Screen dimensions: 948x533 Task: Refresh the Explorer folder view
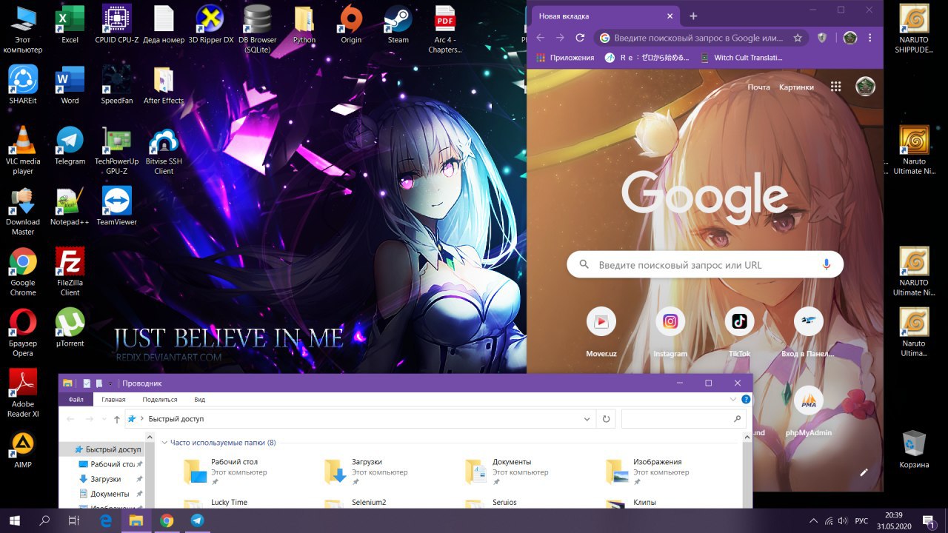click(x=606, y=418)
